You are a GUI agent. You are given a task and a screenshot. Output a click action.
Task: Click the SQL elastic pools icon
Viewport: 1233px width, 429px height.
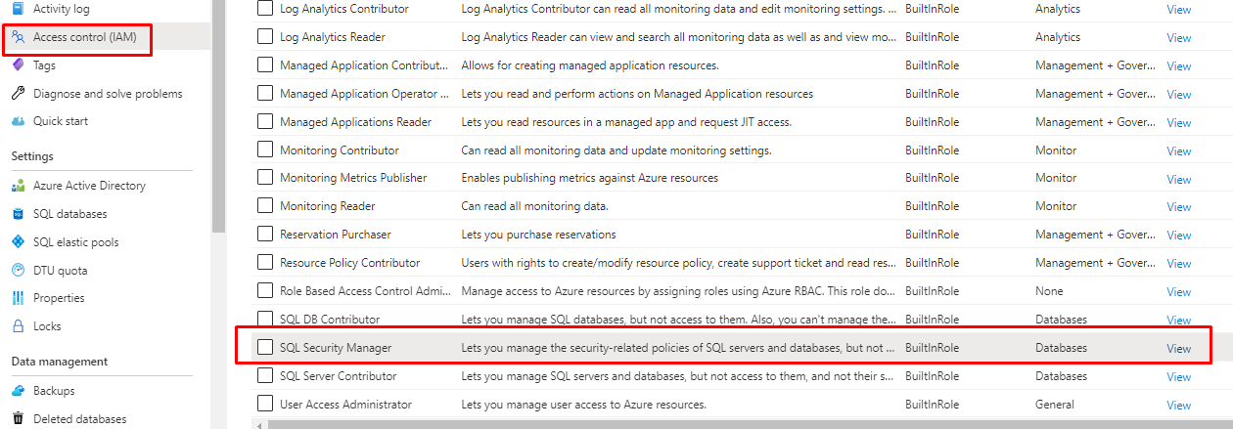click(x=18, y=242)
